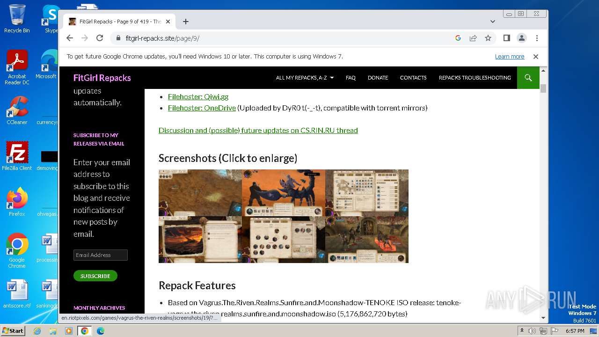
Task: Show hidden system tray icons
Action: (522, 331)
